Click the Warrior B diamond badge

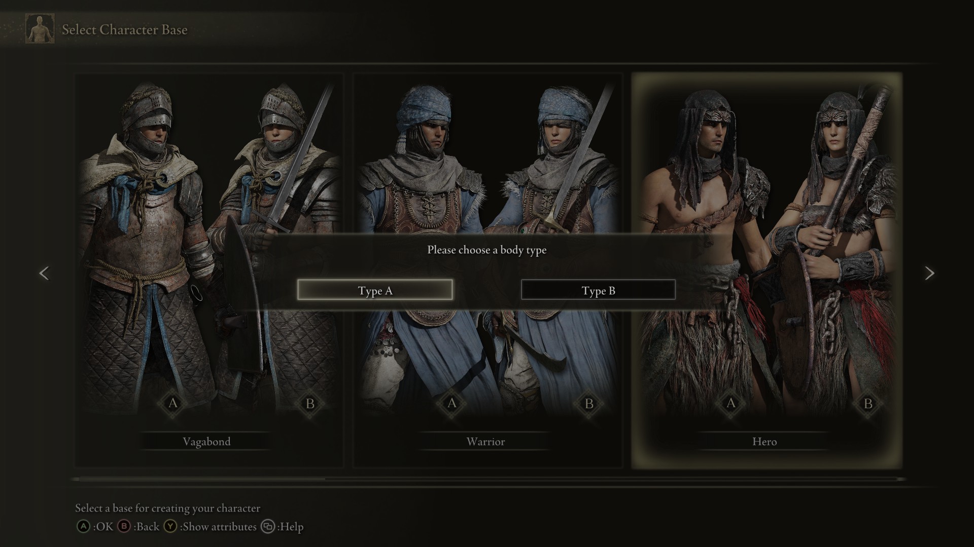(589, 404)
